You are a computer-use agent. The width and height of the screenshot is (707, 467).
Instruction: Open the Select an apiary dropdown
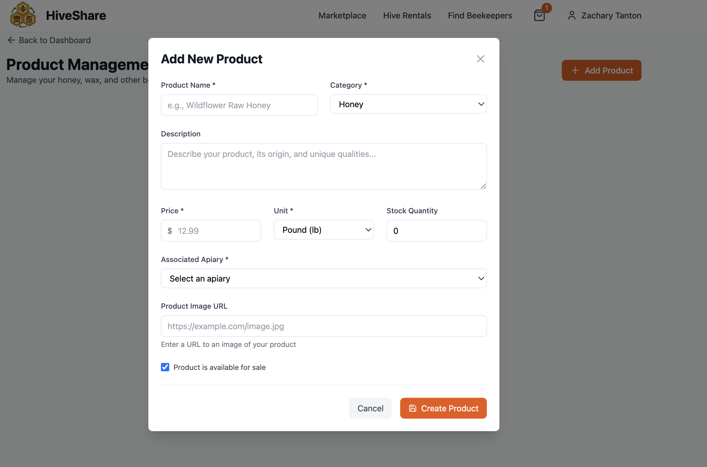(324, 278)
